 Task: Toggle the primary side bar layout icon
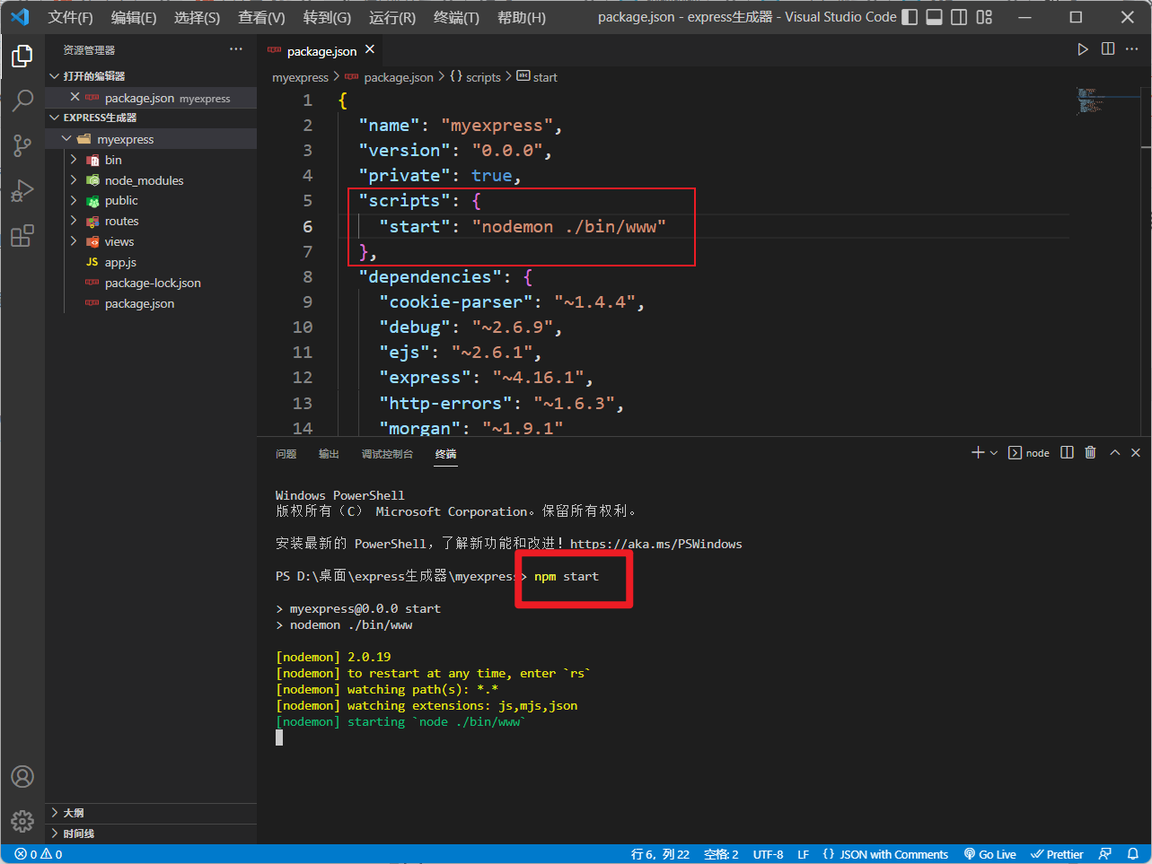pos(910,17)
